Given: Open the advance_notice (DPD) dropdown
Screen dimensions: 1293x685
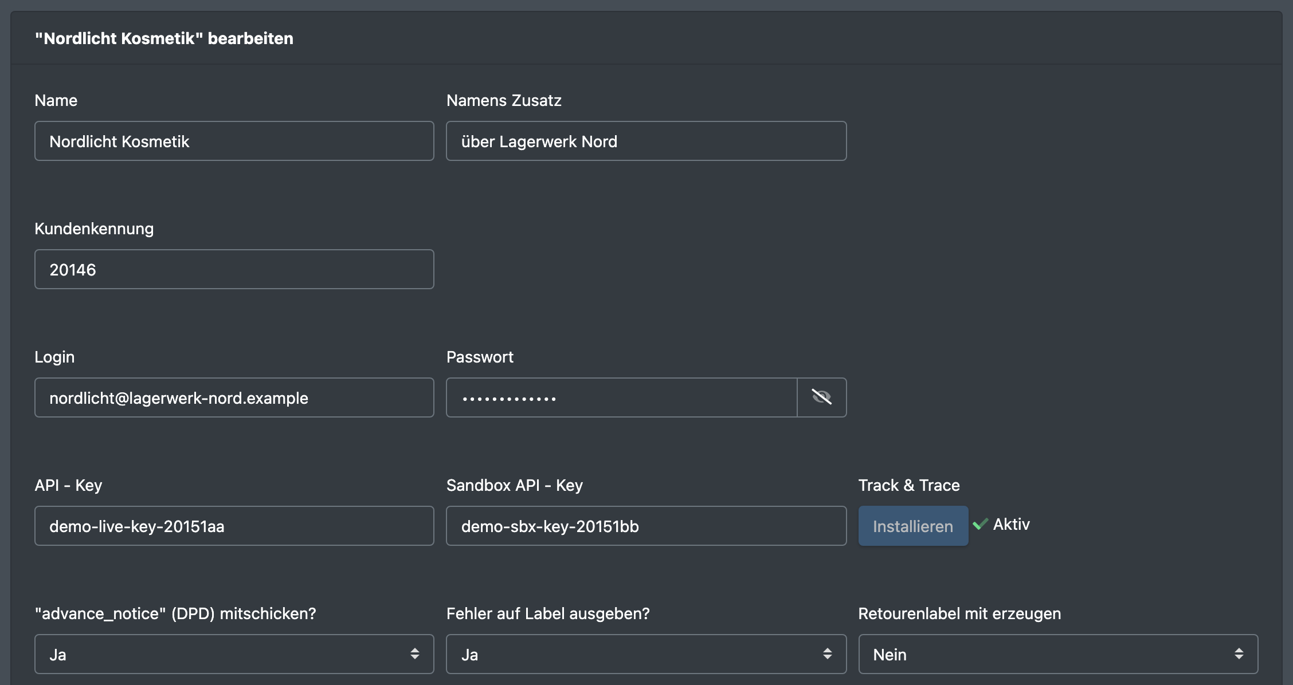Looking at the screenshot, I should [x=234, y=654].
